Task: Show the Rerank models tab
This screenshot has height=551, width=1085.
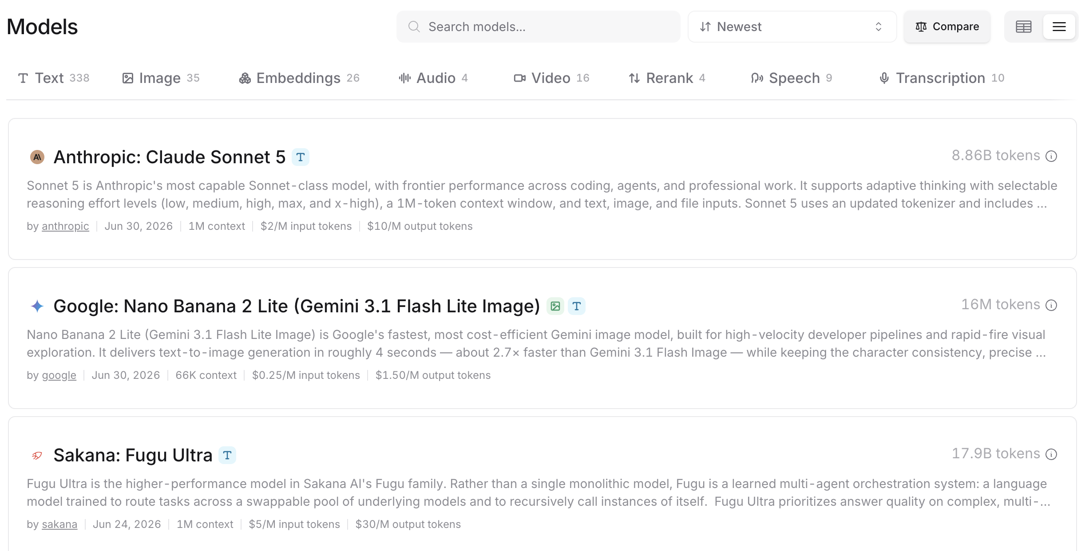Action: tap(667, 78)
